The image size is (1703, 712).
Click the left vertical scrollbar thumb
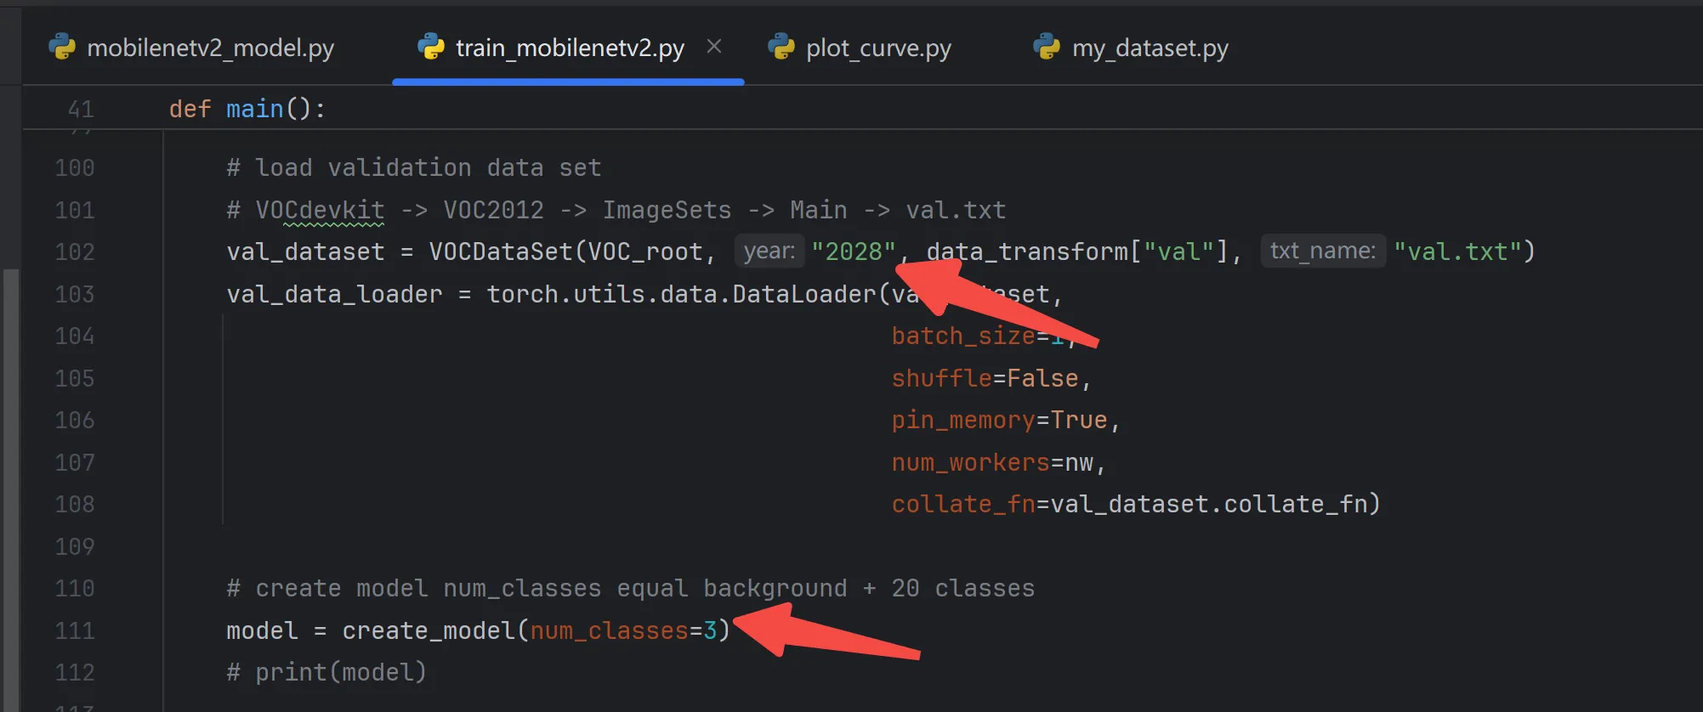tap(10, 490)
